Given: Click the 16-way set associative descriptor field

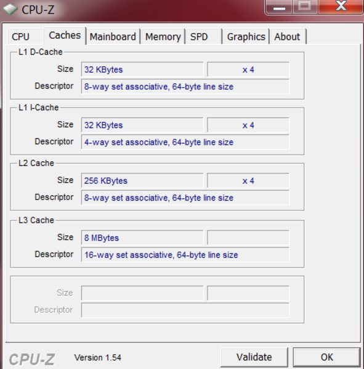Looking at the screenshot, I should pyautogui.click(x=185, y=255).
